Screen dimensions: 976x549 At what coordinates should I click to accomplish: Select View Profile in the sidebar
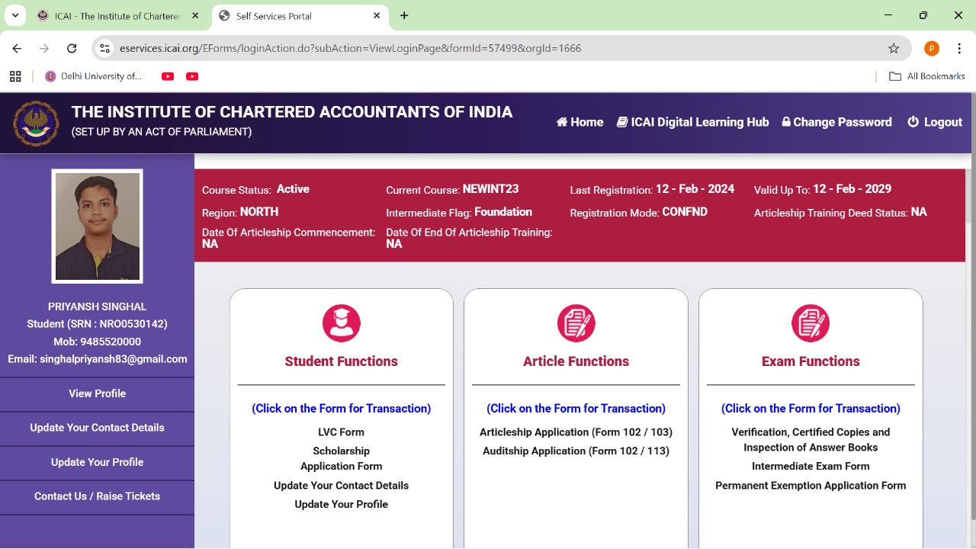(x=97, y=393)
